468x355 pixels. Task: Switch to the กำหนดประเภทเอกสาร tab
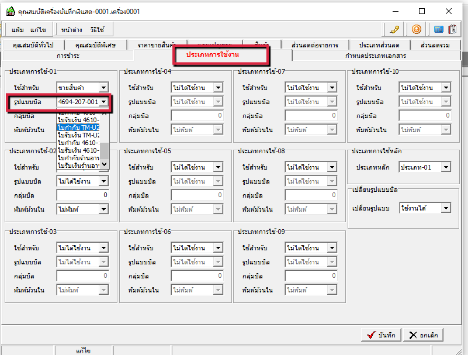coord(375,56)
